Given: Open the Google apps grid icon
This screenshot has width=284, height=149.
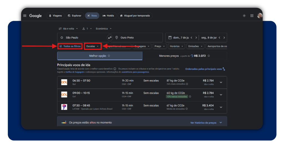Looking at the screenshot, I should 252,16.
